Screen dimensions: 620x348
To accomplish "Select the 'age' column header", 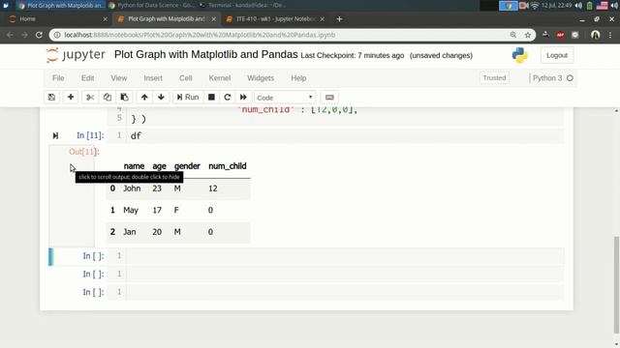I will pyautogui.click(x=159, y=166).
